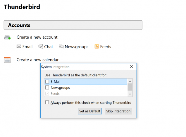This screenshot has height=137, width=186.
Task: Tick the Newsgroups checkbox
Action: click(x=47, y=88)
